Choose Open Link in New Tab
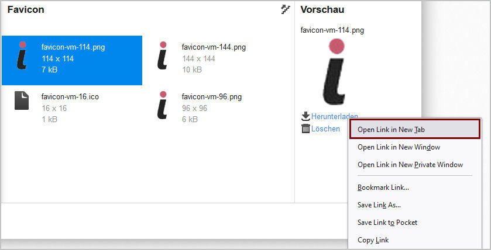This screenshot has height=250, width=491. pos(415,129)
